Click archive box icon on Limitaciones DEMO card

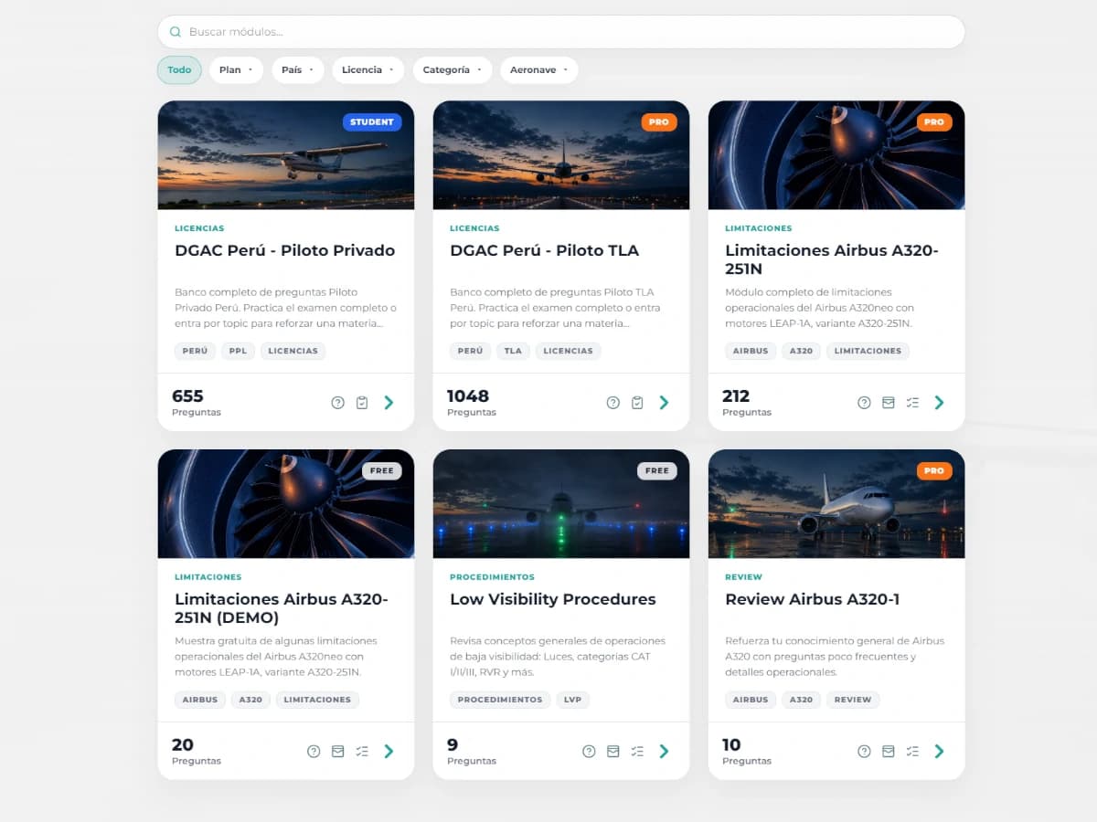337,752
